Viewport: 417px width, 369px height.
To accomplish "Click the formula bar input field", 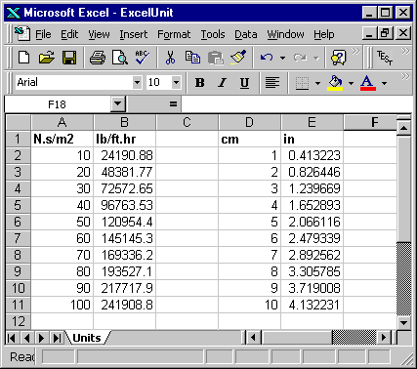I will [x=296, y=104].
